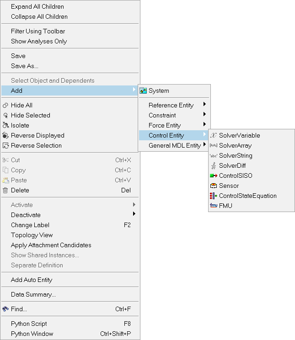Open Data Summary dialog

33,294
